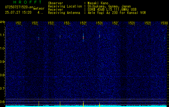Image resolution: width=169 pixels, height=107 pixels.
Task: Click the 0.9 frequency axis label
Action: (x=2, y=62)
